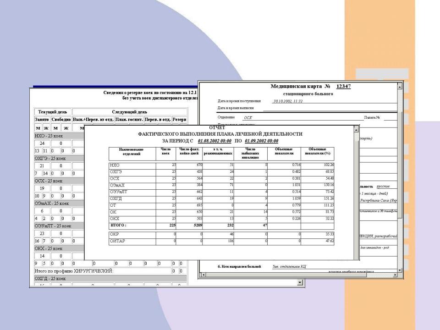The height and width of the screenshot is (330, 440).
Task: Click the ИТОГО totals row label
Action: tap(119, 226)
